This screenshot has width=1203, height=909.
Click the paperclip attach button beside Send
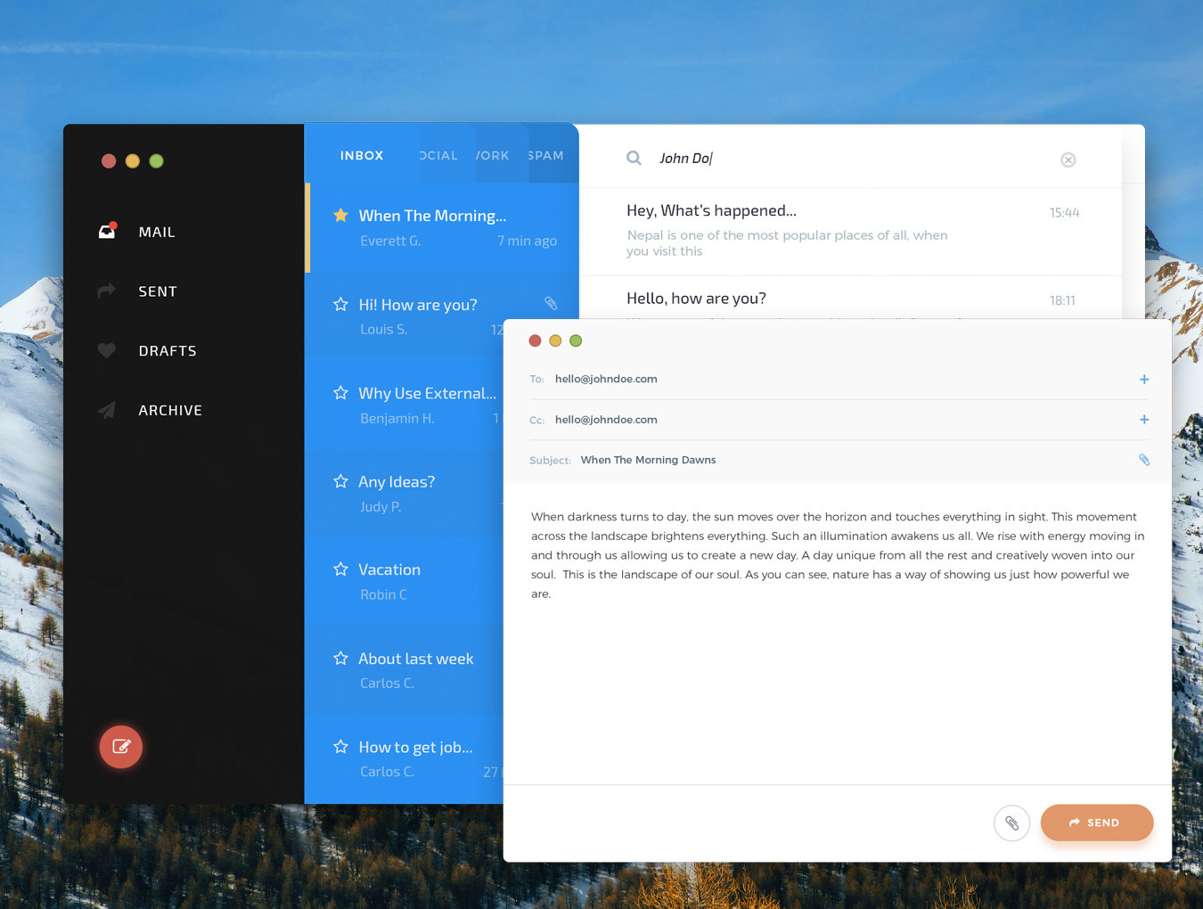coord(1011,823)
